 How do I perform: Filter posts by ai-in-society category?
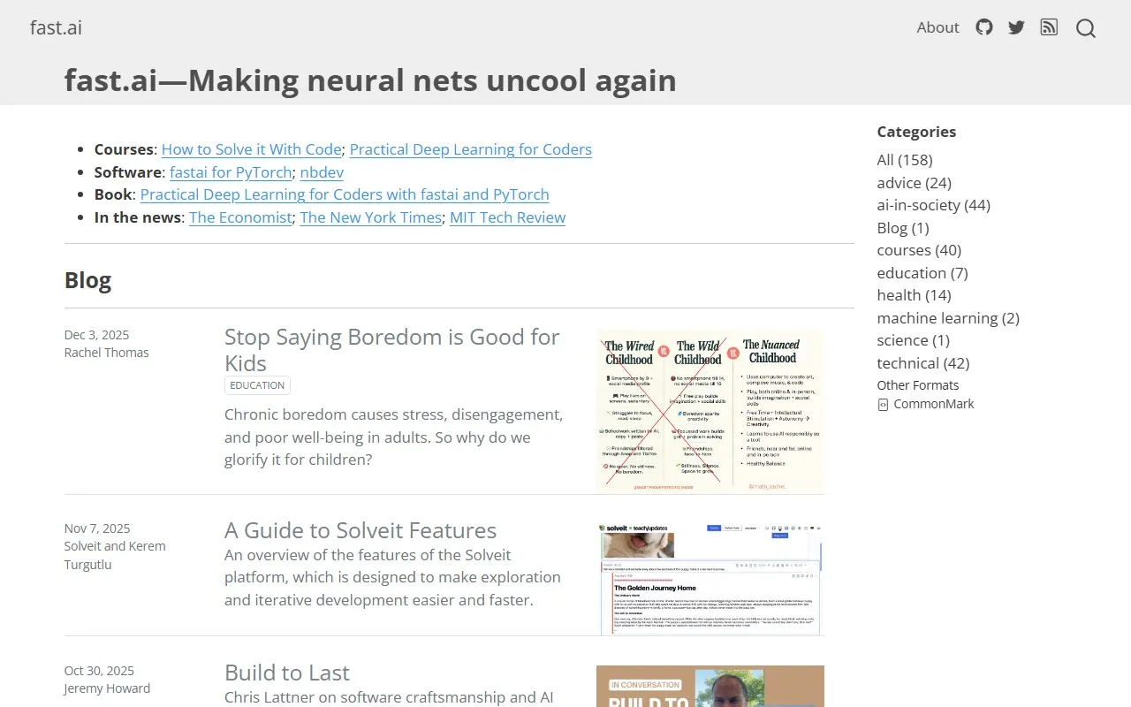point(933,205)
